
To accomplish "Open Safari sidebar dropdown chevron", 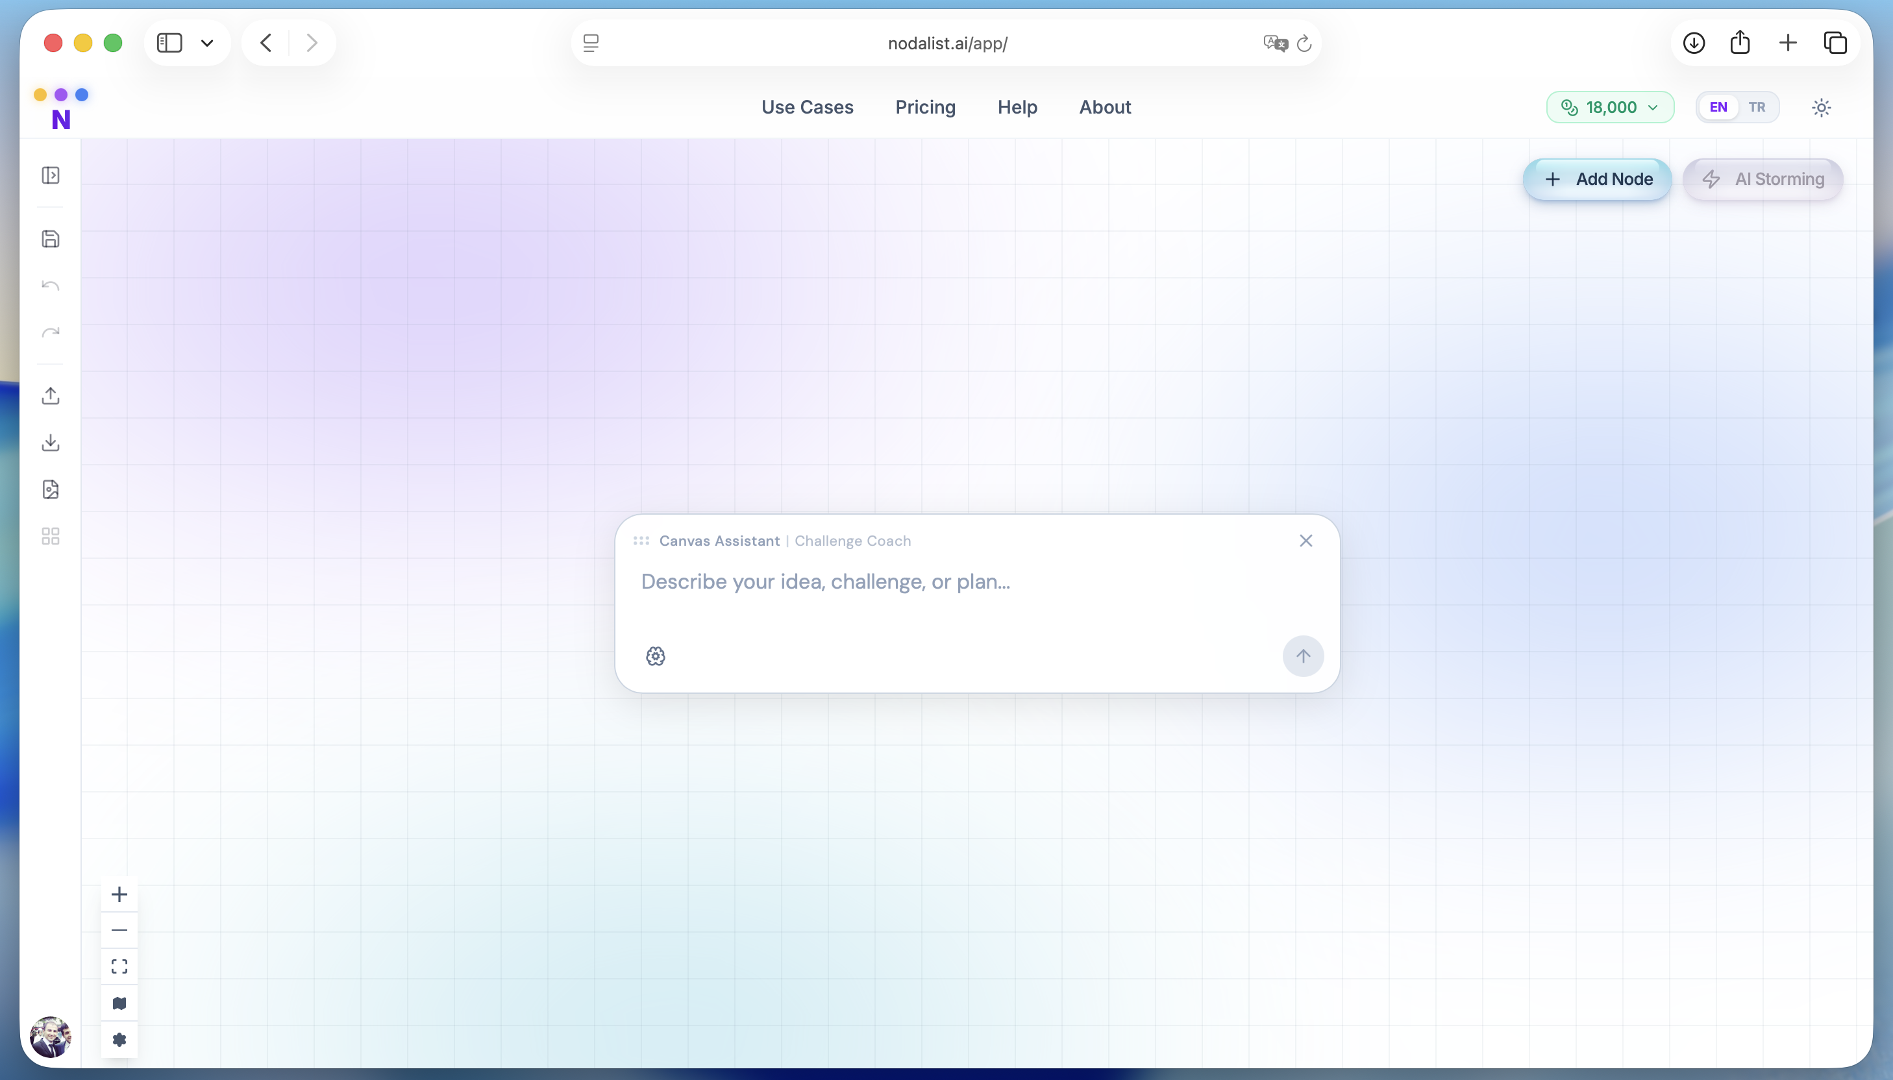I will point(208,43).
